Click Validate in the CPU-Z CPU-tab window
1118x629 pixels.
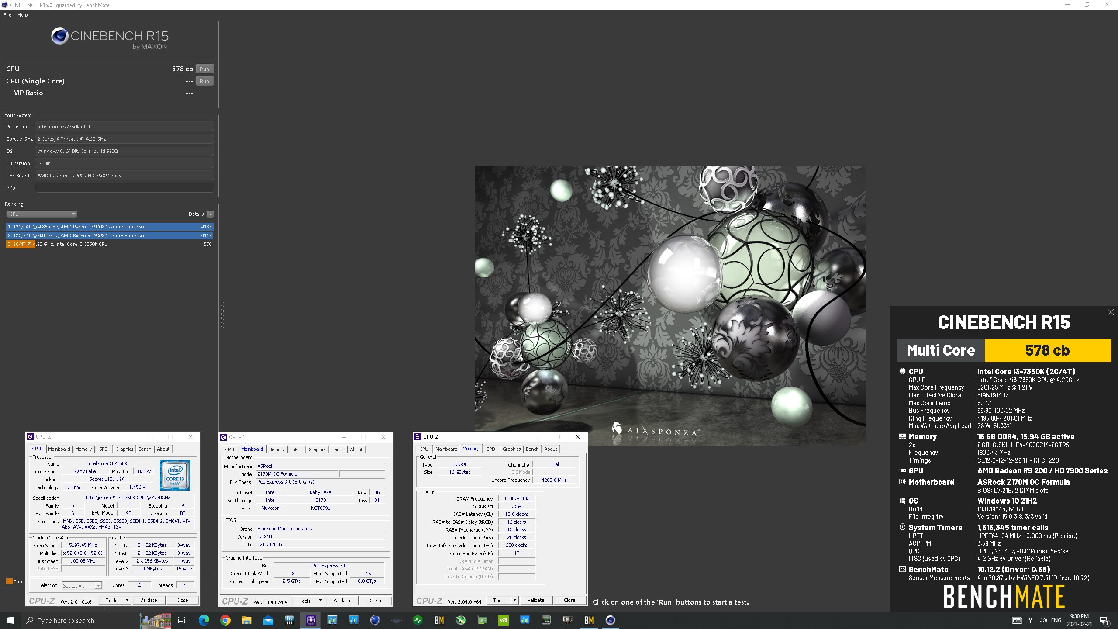pyautogui.click(x=148, y=600)
